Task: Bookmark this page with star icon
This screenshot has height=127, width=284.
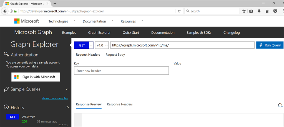Action: (x=244, y=11)
